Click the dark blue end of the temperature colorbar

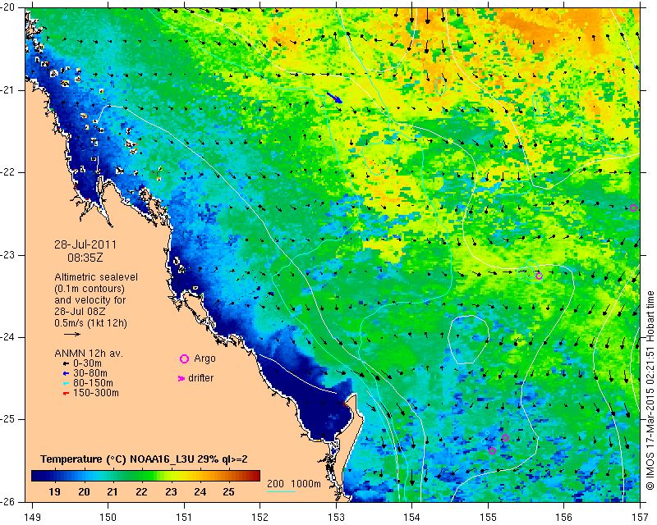35,476
